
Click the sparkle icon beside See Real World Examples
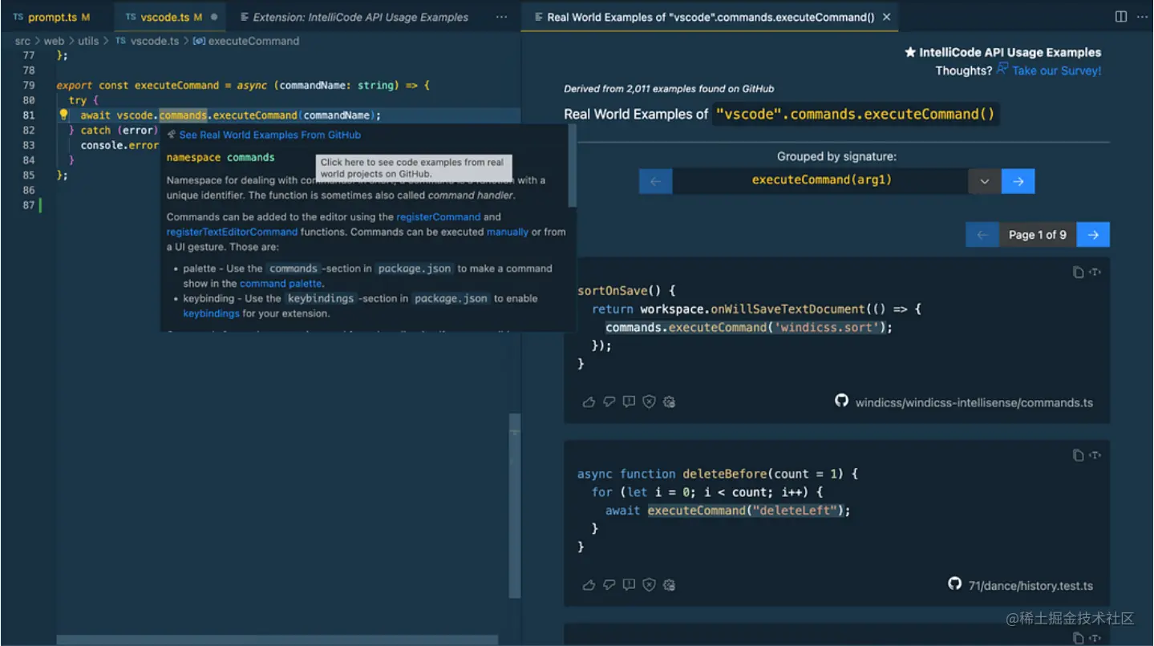point(172,135)
